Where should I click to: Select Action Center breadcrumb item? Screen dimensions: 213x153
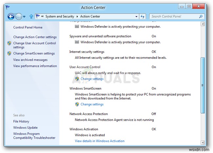tap(90, 16)
